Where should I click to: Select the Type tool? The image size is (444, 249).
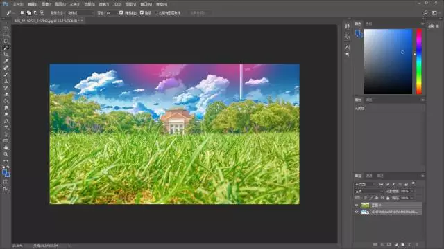(6, 128)
